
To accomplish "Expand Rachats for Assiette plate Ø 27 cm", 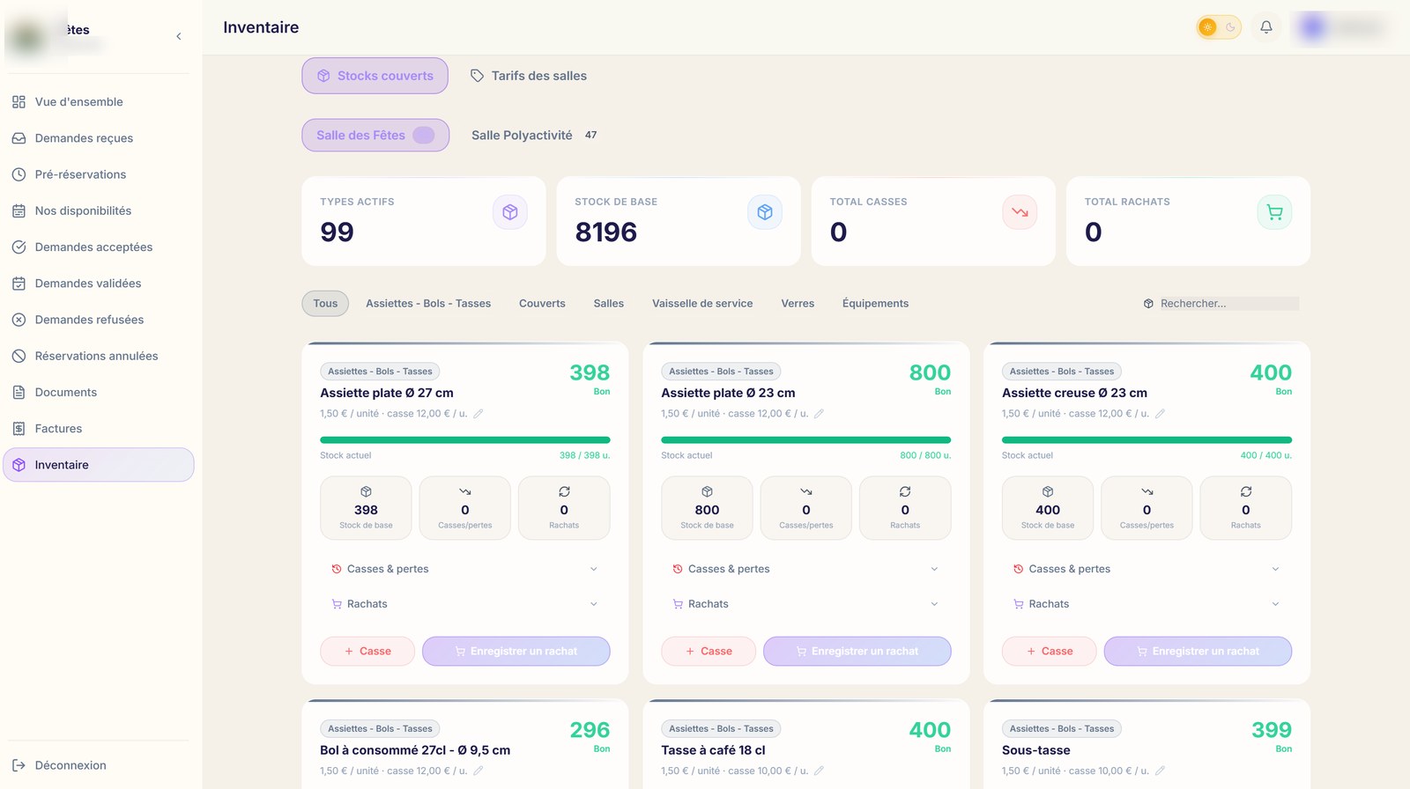I will (x=465, y=604).
